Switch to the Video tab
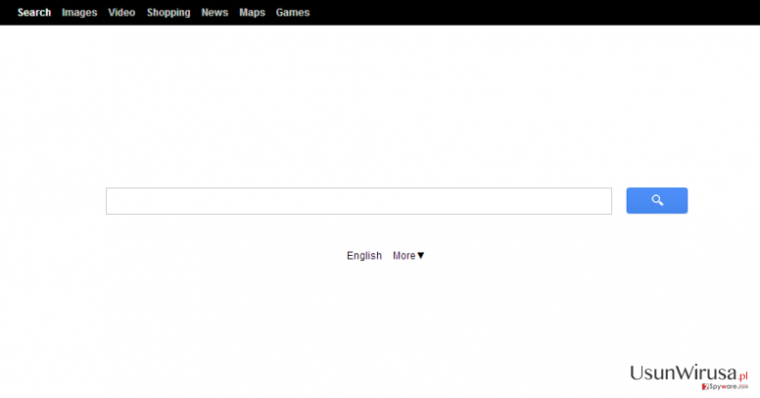Viewport: 760px width, 398px height. (121, 13)
